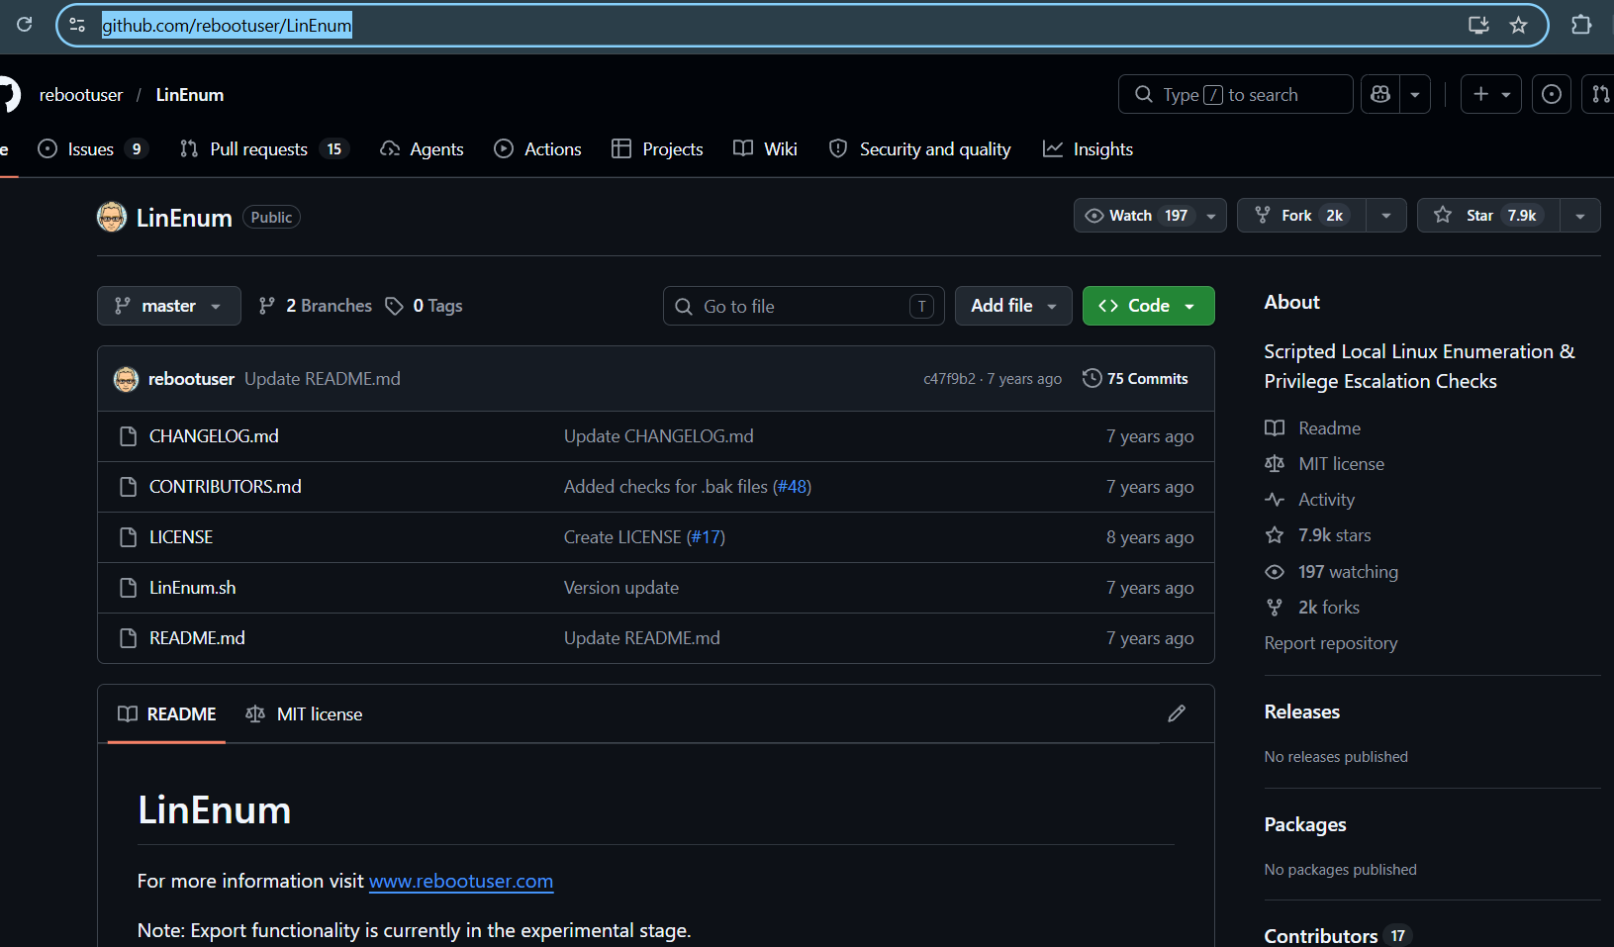
Task: Open the LinEnum repository link in the breadcrumb
Action: (190, 95)
